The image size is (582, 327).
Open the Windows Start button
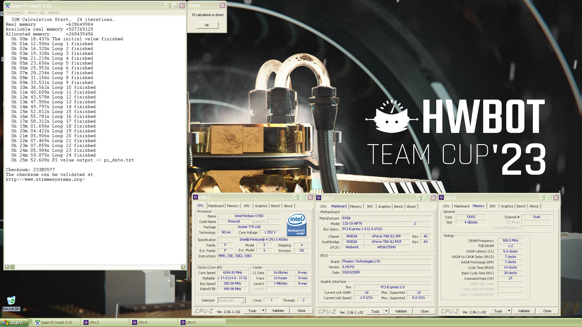click(14, 322)
